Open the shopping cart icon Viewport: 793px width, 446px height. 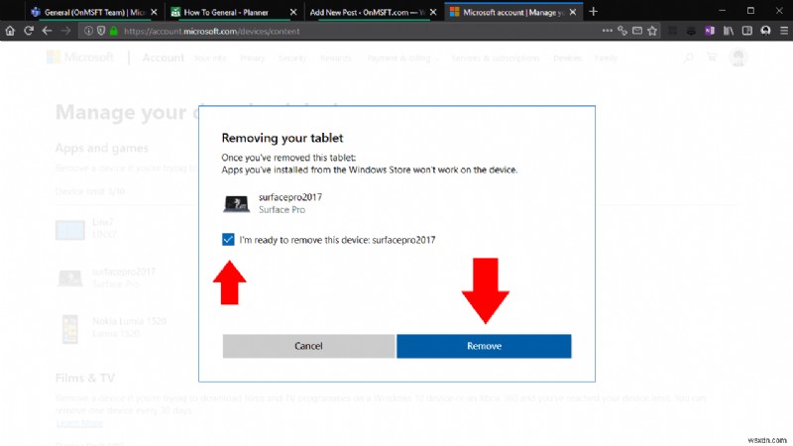click(x=712, y=57)
